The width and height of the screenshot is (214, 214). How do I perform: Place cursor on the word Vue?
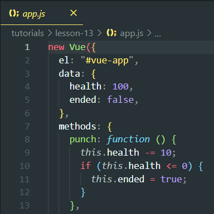(77, 47)
